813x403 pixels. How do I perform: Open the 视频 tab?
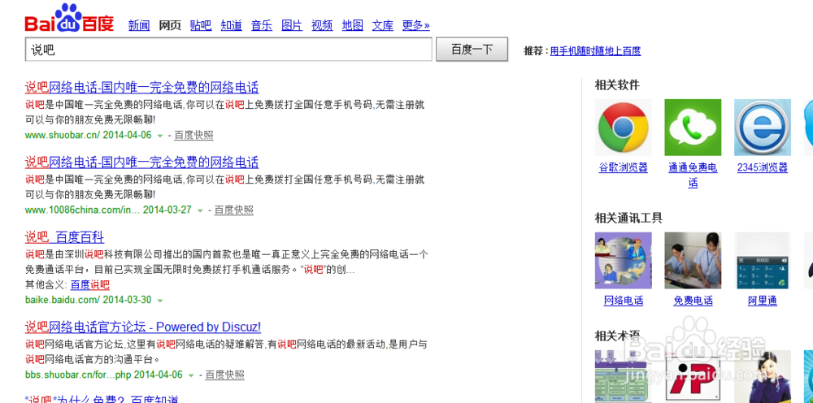(x=322, y=25)
